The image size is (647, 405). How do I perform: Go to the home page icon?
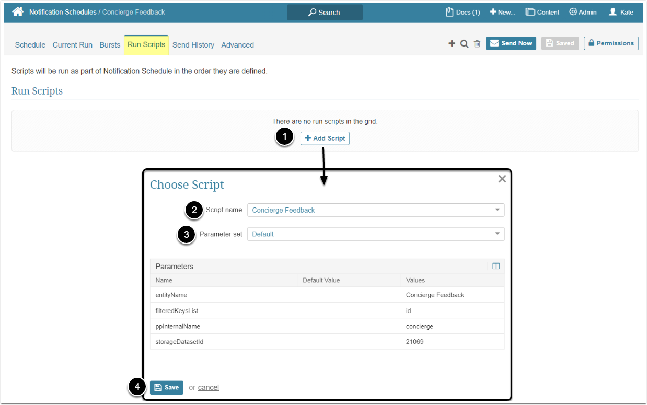click(18, 11)
